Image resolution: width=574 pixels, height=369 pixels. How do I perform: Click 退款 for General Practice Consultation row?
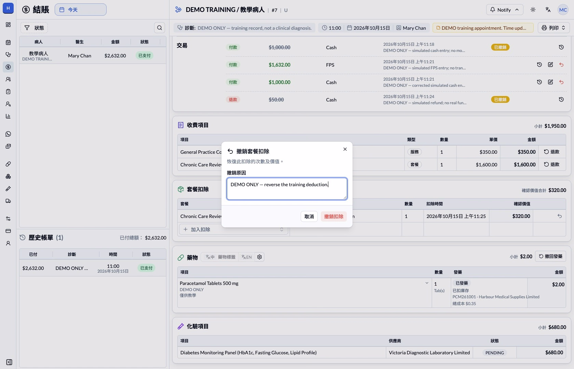click(552, 152)
